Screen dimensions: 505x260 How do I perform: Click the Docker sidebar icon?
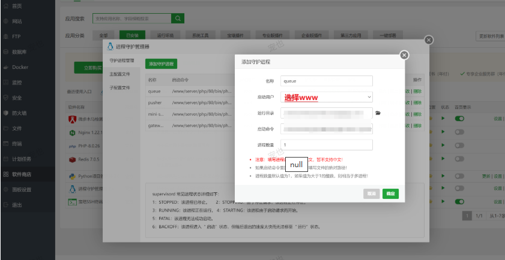pyautogui.click(x=6, y=67)
